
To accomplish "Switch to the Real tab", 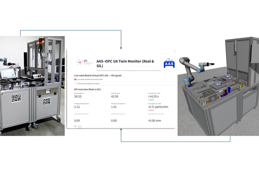I will click(x=75, y=126).
